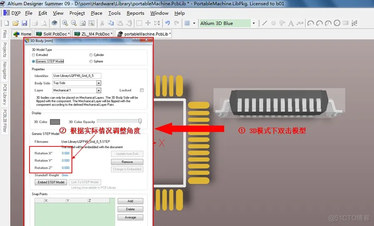Viewport: 374px width, 226px height.
Task: Switch to the SoM.PcbDoc tab
Action: (53, 34)
